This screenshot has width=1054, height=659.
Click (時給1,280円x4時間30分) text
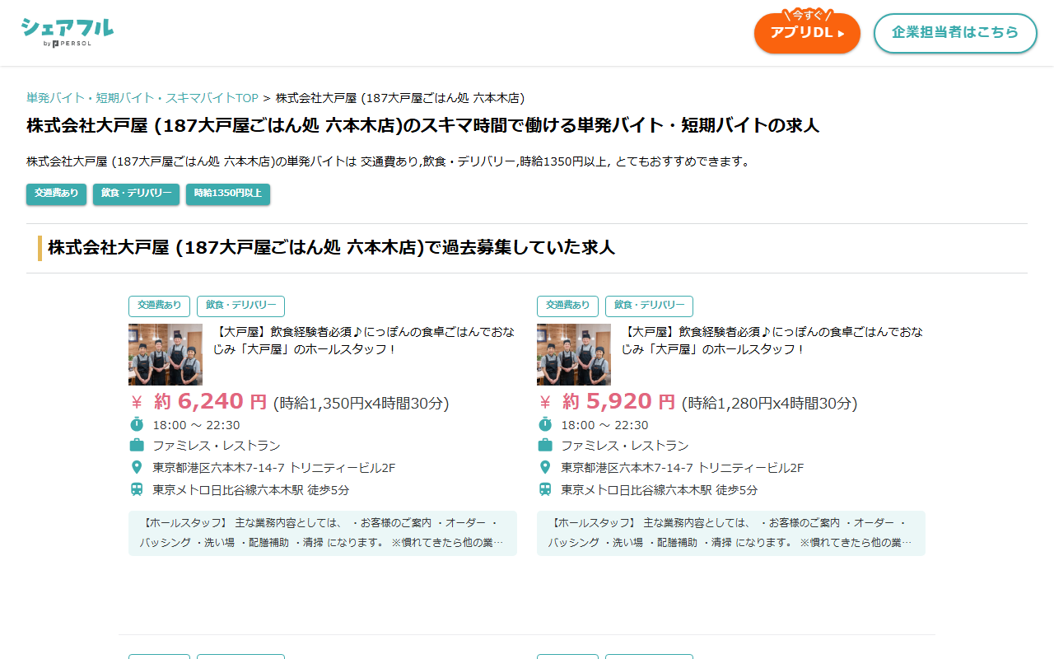[x=769, y=404]
